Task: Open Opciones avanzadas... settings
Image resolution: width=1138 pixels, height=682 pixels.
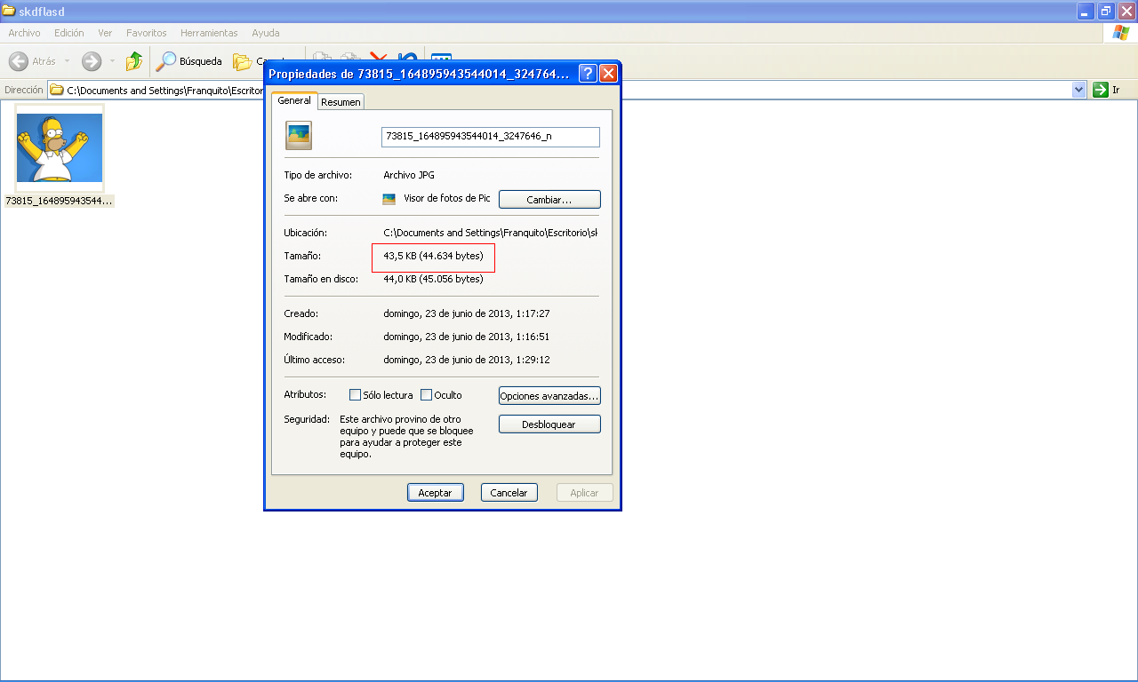Action: [549, 396]
